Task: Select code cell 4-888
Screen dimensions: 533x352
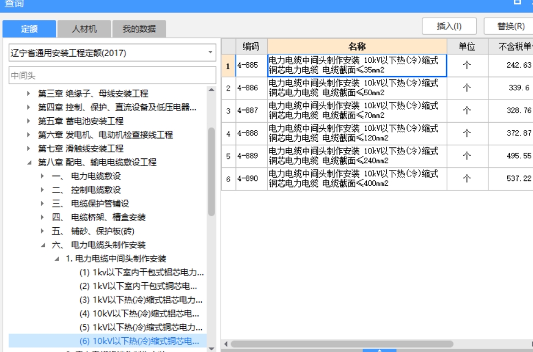Action: (251, 133)
